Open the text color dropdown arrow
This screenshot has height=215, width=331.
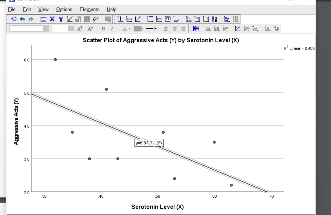point(129,29)
